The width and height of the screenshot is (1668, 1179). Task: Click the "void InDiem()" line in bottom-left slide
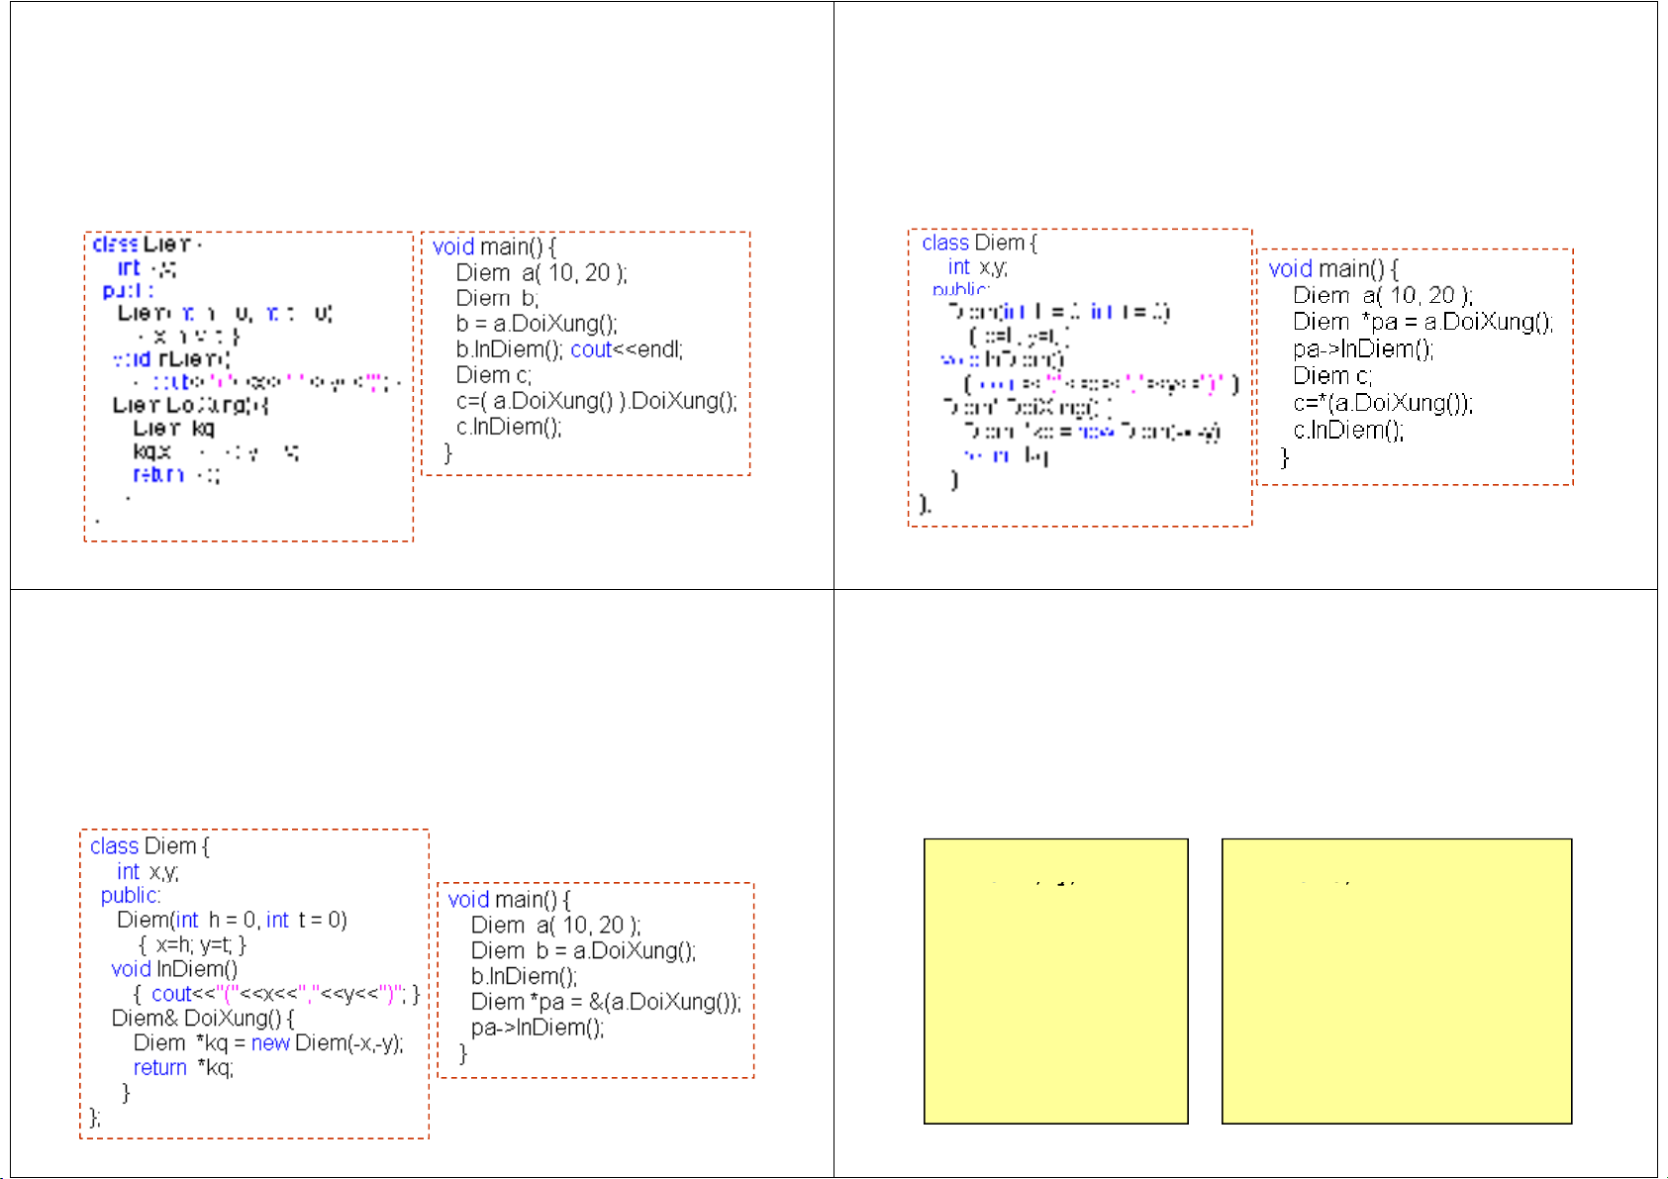pos(174,969)
